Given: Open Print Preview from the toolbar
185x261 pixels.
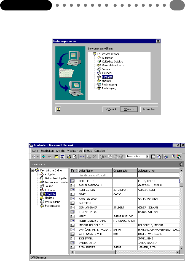Looking at the screenshot, I should tap(74, 156).
